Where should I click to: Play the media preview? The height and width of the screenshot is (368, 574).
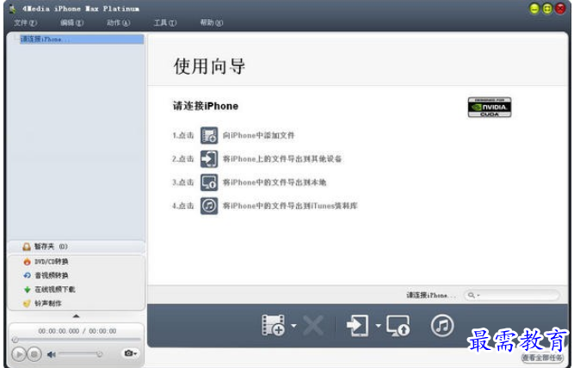(x=19, y=354)
